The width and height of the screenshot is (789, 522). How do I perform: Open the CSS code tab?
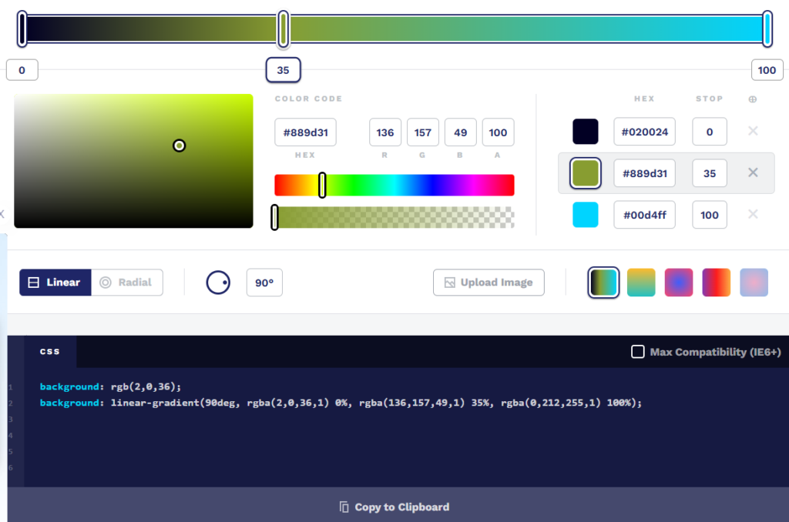(x=50, y=351)
